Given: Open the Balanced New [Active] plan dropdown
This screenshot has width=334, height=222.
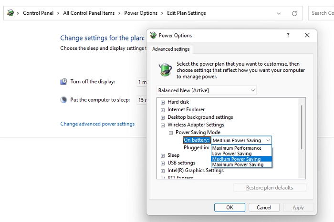Looking at the screenshot, I should click(x=207, y=90).
